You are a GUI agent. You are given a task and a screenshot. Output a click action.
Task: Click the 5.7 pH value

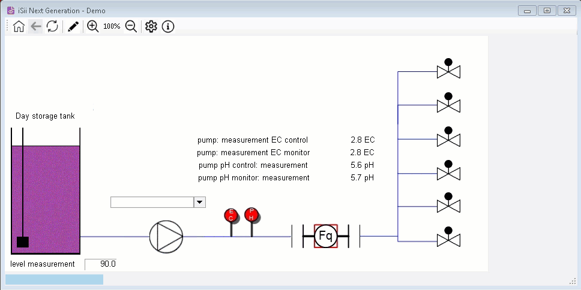pyautogui.click(x=362, y=177)
